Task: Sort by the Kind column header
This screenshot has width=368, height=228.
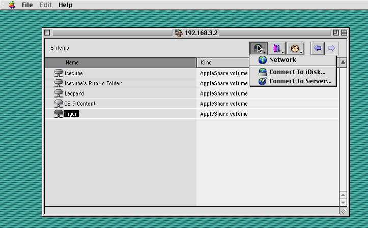Action: [223, 62]
